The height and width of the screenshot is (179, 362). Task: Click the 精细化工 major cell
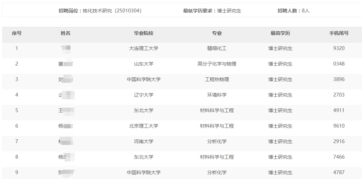217,48
